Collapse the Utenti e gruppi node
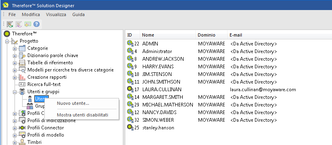Image resolution: width=332 pixels, height=145 pixels. 15,92
